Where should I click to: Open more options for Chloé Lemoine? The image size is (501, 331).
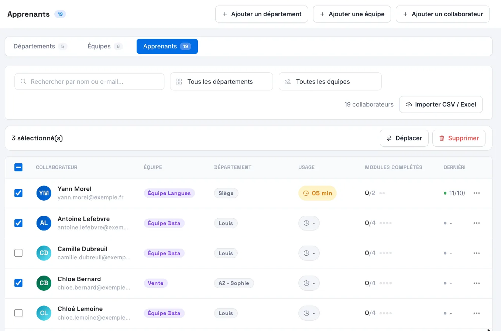(477, 313)
